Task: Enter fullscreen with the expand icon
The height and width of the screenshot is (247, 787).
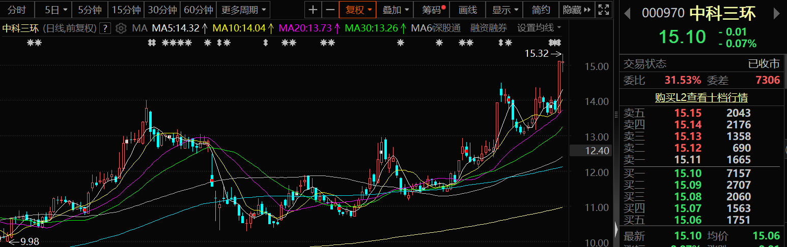Action: (604, 10)
